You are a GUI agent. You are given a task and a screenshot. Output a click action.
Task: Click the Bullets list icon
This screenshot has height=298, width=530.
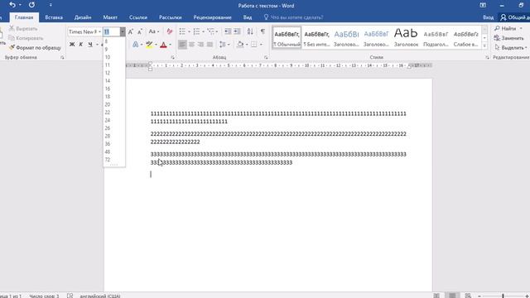(182, 31)
